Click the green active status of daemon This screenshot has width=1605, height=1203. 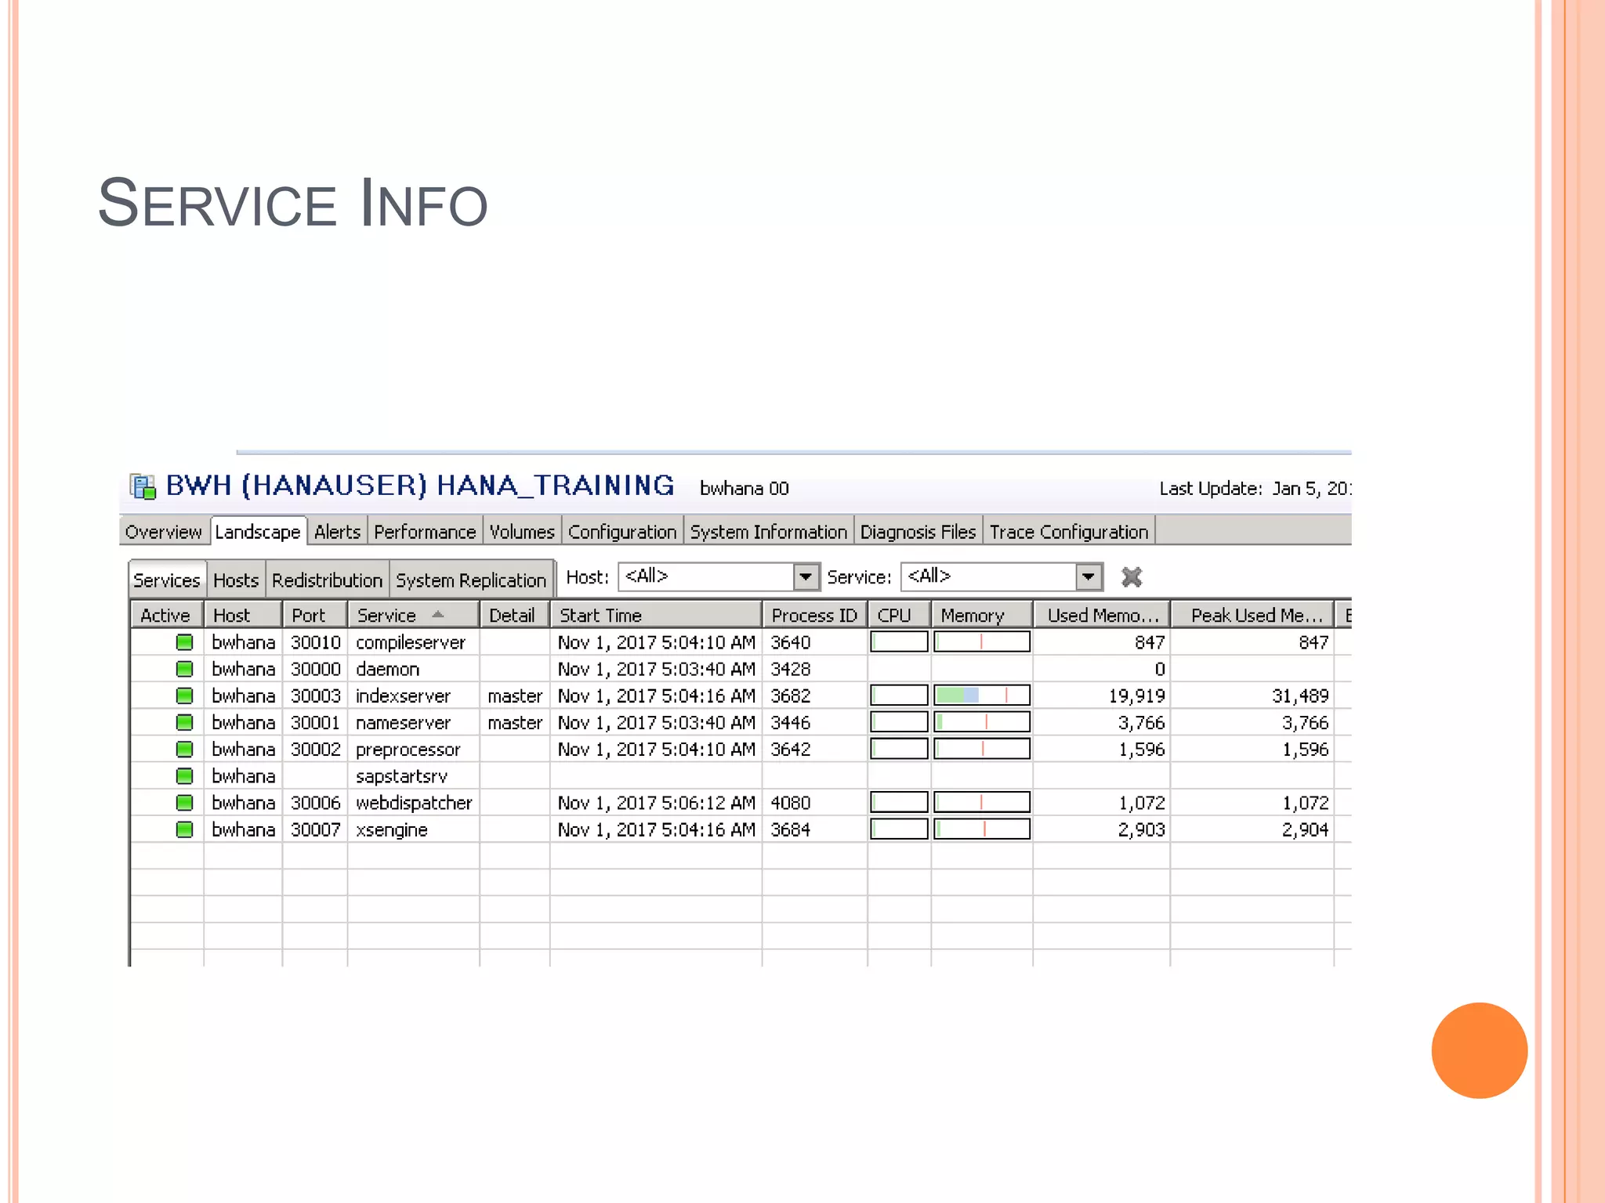184,669
